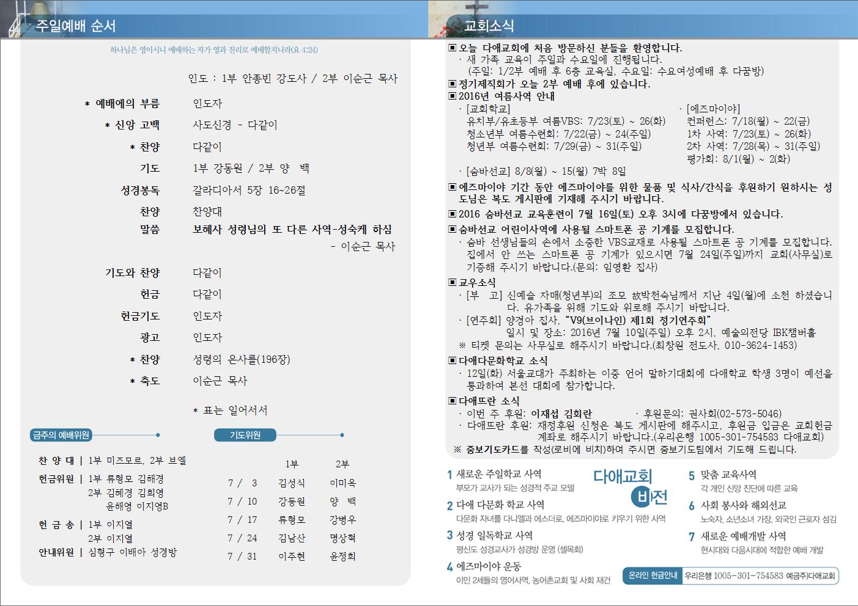
Task: Click number 7 beside 새로운 예배개발 사역
Action: pyautogui.click(x=692, y=537)
